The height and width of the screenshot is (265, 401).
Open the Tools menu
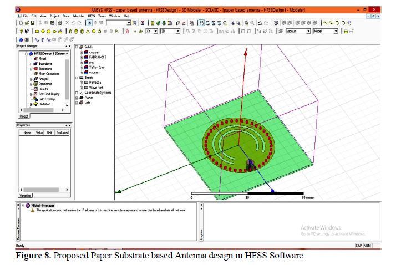pos(102,16)
